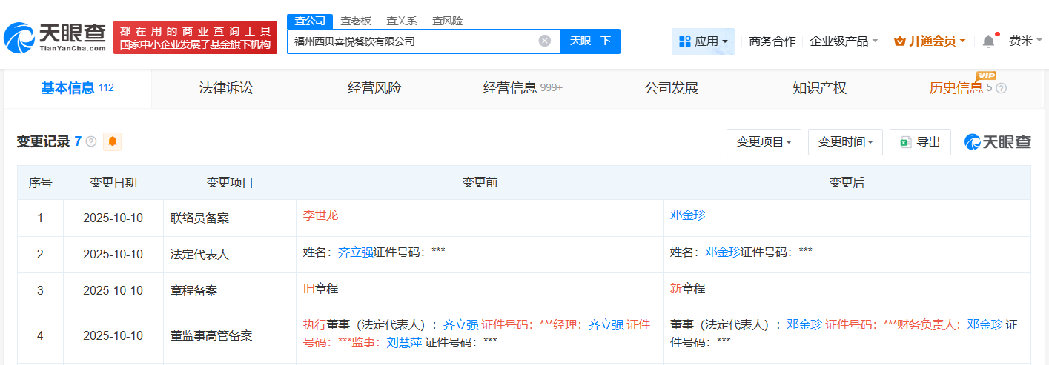This screenshot has width=1049, height=365.
Task: Clear the search box with X icon
Action: [x=544, y=41]
